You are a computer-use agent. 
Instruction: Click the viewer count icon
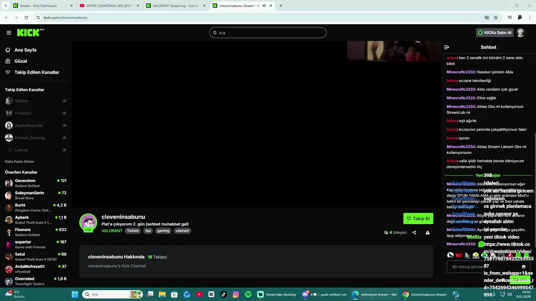tap(386, 232)
